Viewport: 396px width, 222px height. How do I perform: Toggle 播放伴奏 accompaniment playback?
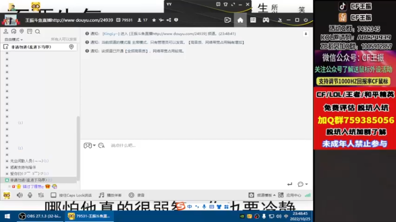110,195
